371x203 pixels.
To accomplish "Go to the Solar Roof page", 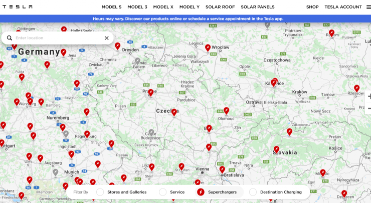I will (220, 7).
